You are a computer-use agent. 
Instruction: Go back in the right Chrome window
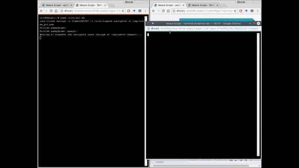click(154, 11)
